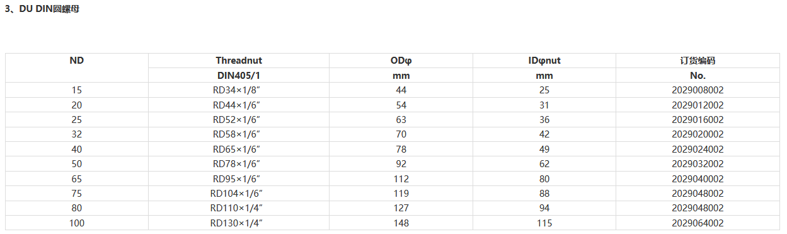Select order number 2029064002
The height and width of the screenshot is (234, 787).
coord(698,223)
